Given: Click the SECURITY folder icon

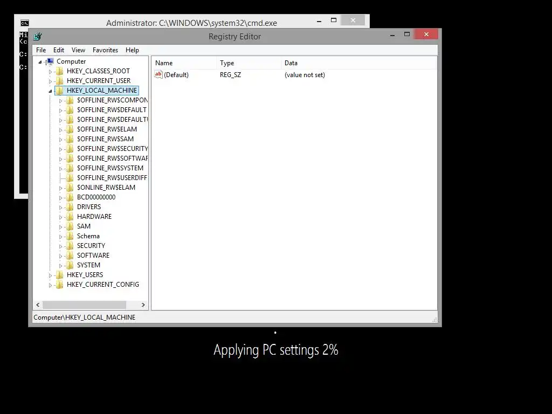Looking at the screenshot, I should [70, 246].
